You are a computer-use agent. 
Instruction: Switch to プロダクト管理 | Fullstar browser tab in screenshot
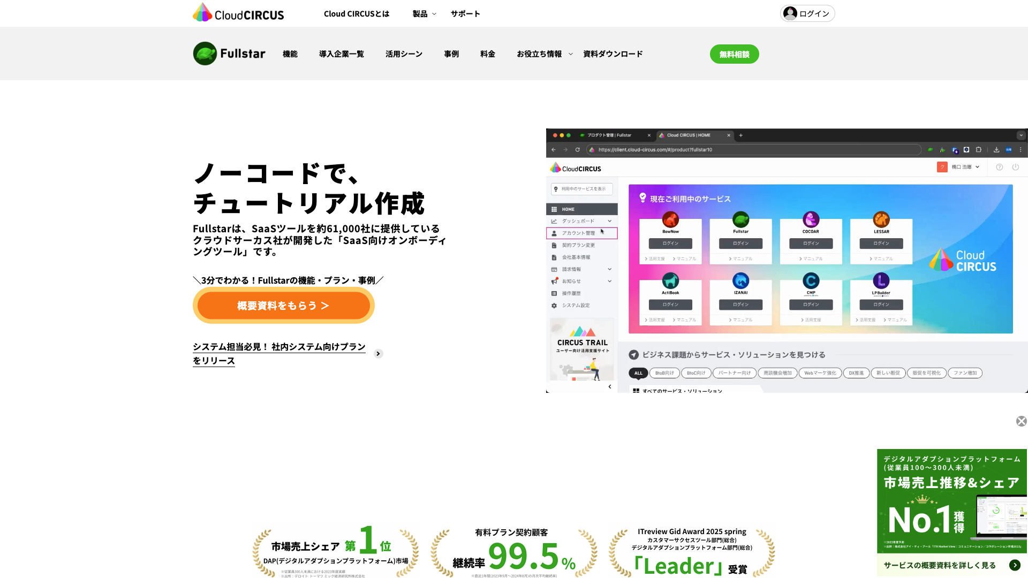pyautogui.click(x=615, y=135)
